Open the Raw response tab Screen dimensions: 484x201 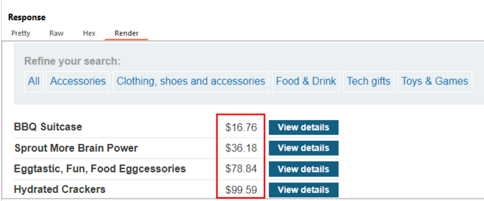[x=56, y=33]
